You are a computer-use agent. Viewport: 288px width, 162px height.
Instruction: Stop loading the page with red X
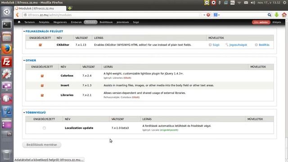(208, 15)
